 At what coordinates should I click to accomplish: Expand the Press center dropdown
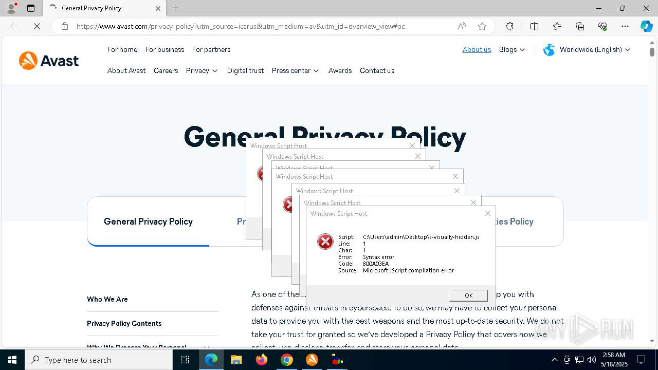pyautogui.click(x=296, y=70)
